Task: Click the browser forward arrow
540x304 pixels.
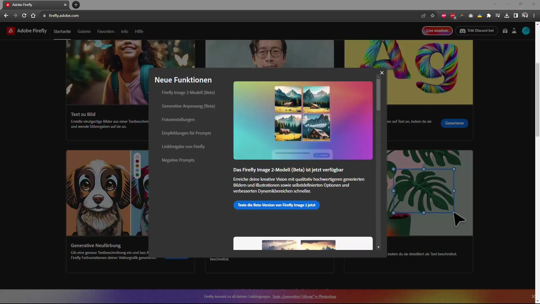Action: pos(15,15)
